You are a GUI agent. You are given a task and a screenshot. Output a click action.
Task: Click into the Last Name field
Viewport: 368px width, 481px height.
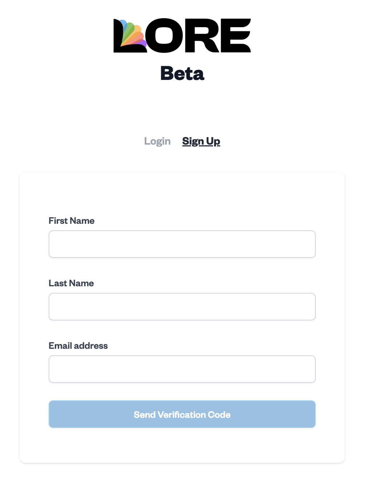coord(182,307)
